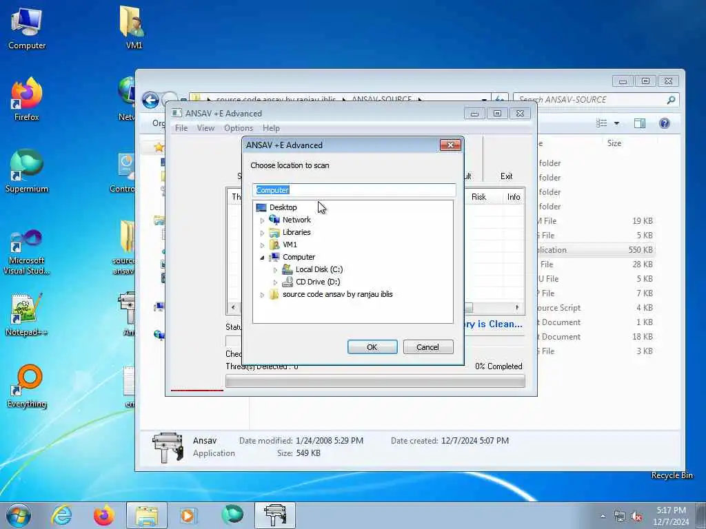Select the Desktop node in the folder tree
The width and height of the screenshot is (706, 529).
click(x=283, y=207)
